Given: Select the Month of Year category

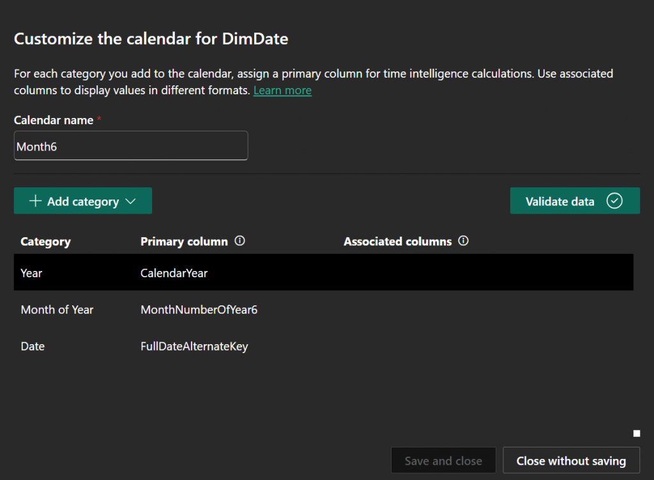Looking at the screenshot, I should click(57, 310).
